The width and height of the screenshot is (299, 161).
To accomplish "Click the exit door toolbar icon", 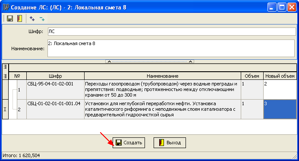I will pos(19,18).
